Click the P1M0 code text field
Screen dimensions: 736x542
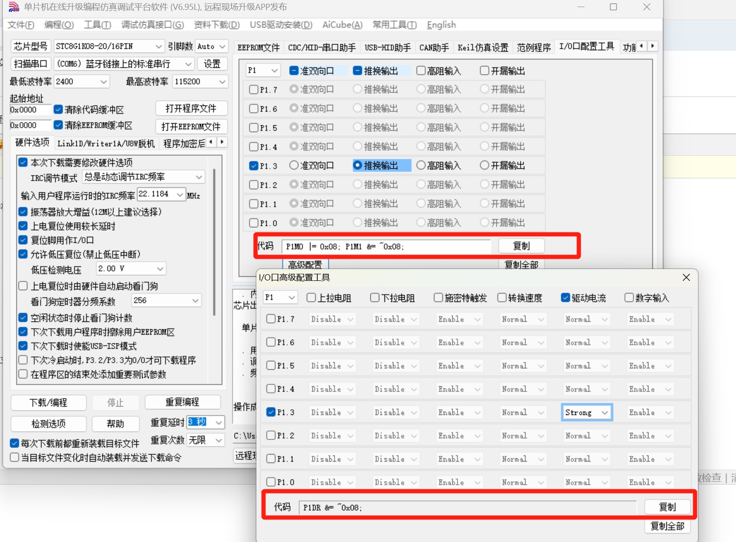386,247
